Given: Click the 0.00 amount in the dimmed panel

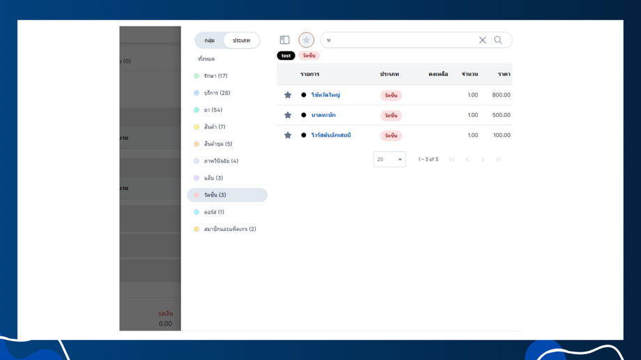Looking at the screenshot, I should [166, 324].
